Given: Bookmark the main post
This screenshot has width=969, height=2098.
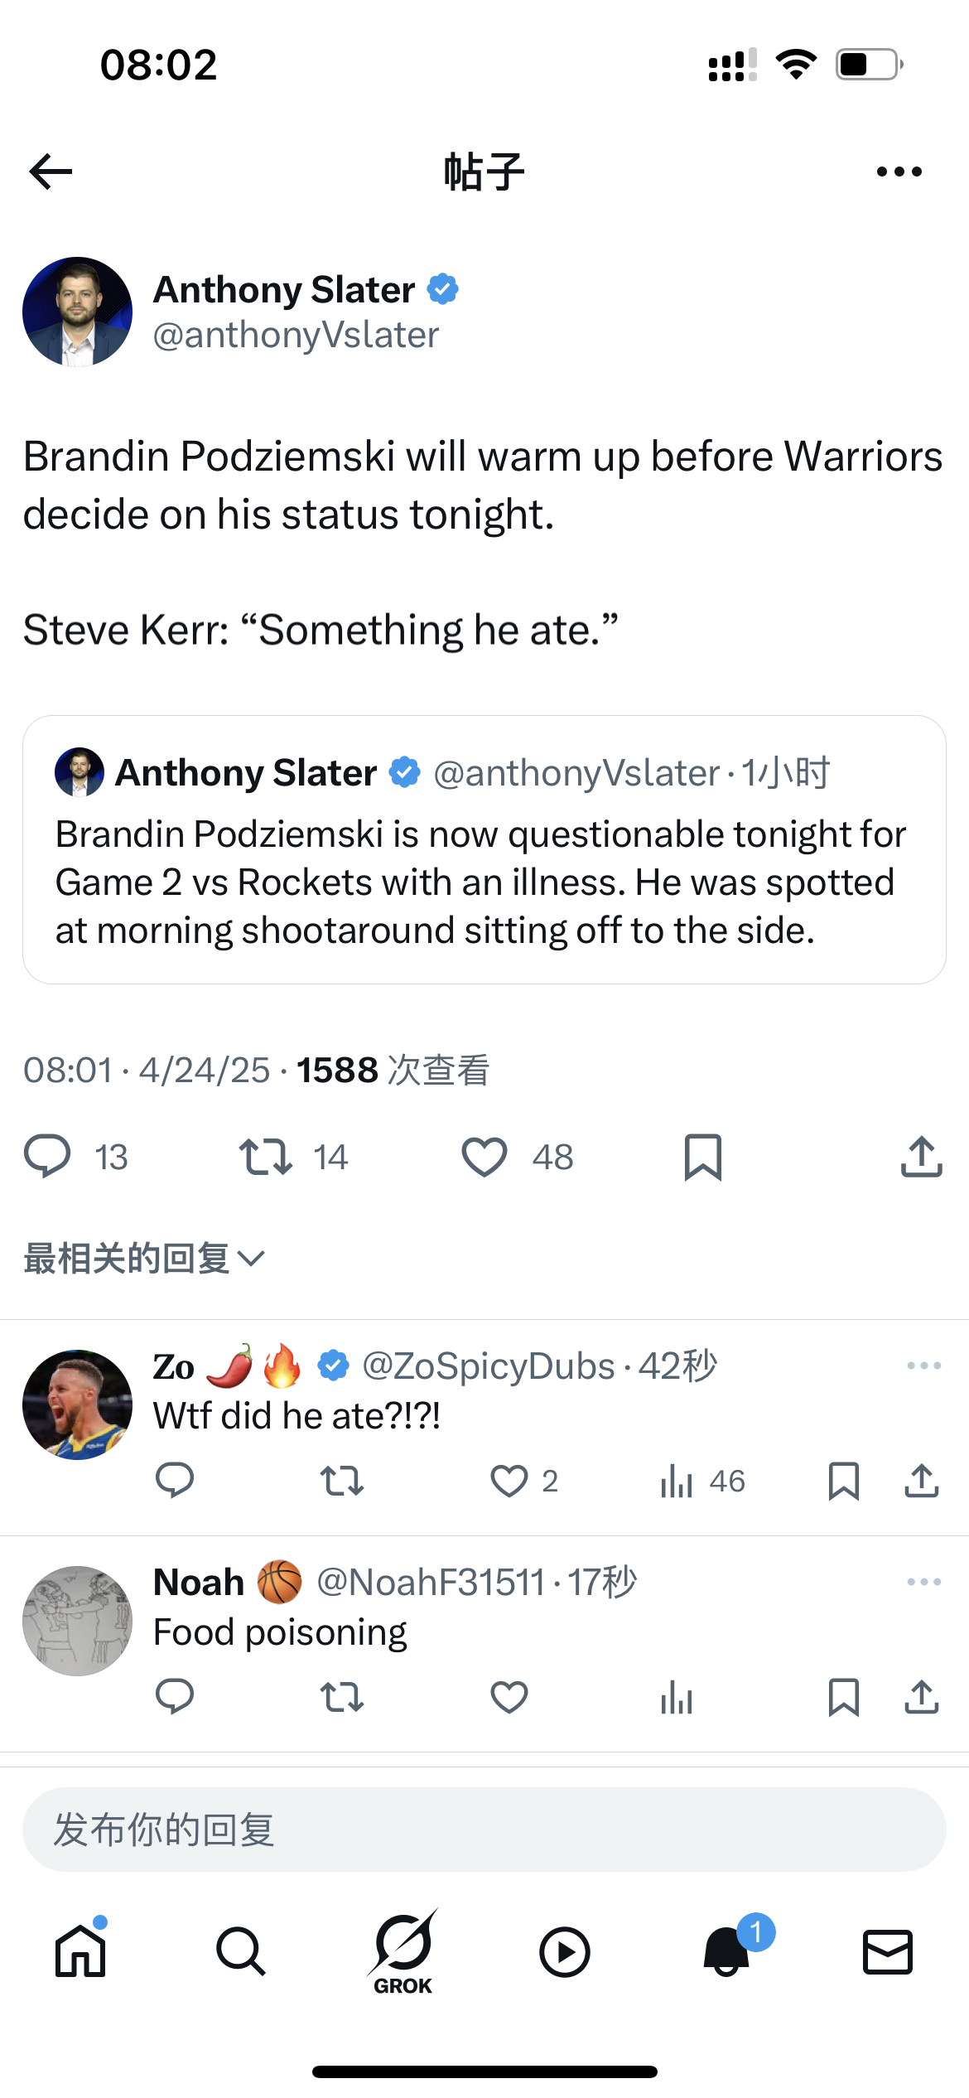Looking at the screenshot, I should (703, 1157).
